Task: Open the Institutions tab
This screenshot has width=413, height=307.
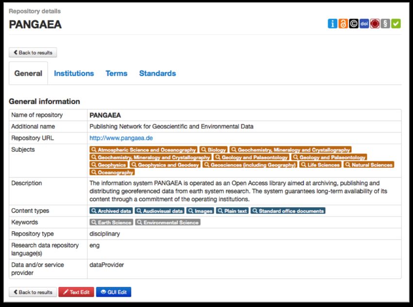Action: click(x=74, y=73)
